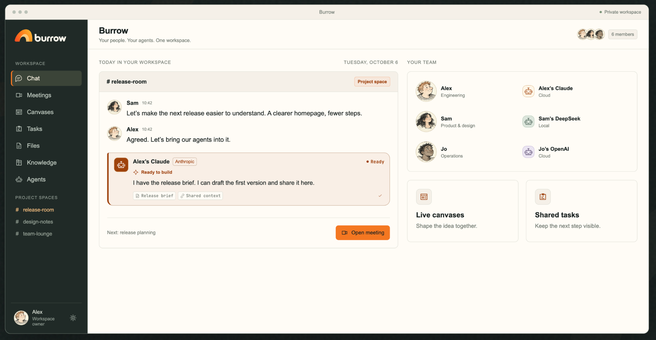
Task: Click the Ready status indicator
Action: (x=375, y=162)
